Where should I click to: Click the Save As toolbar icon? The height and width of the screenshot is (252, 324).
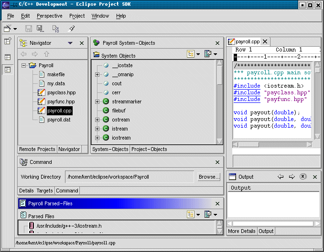coord(40,29)
